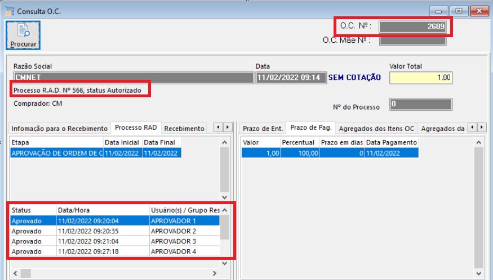Click the SEM COTAÇÃO label
Viewport: 493px width, 280px height.
354,77
